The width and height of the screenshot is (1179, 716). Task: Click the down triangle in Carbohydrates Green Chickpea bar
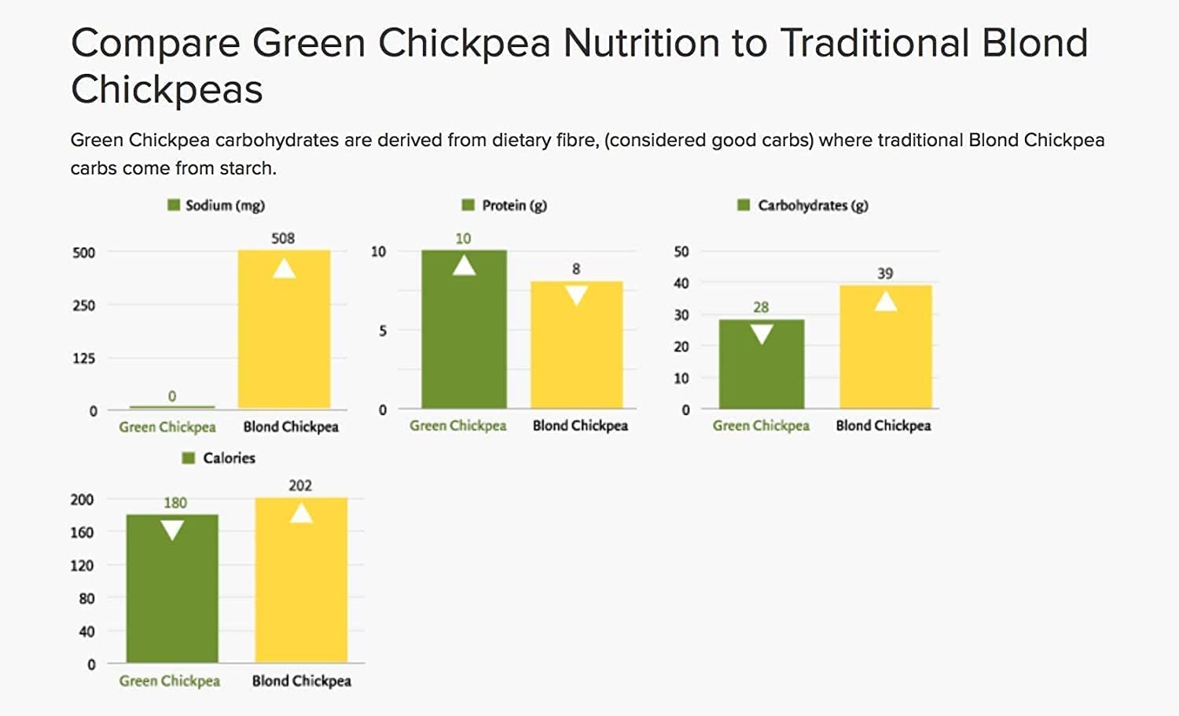761,335
